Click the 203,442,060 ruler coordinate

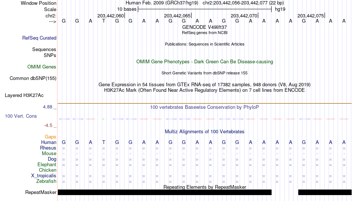(x=111, y=16)
